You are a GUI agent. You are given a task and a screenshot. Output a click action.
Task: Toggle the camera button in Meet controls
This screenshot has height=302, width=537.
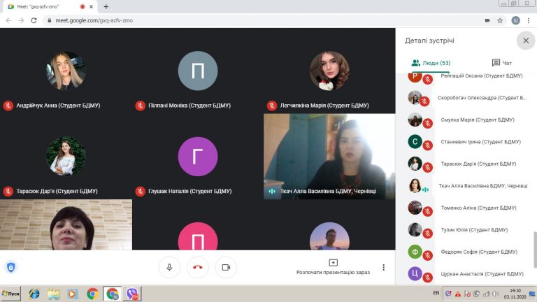tap(226, 267)
